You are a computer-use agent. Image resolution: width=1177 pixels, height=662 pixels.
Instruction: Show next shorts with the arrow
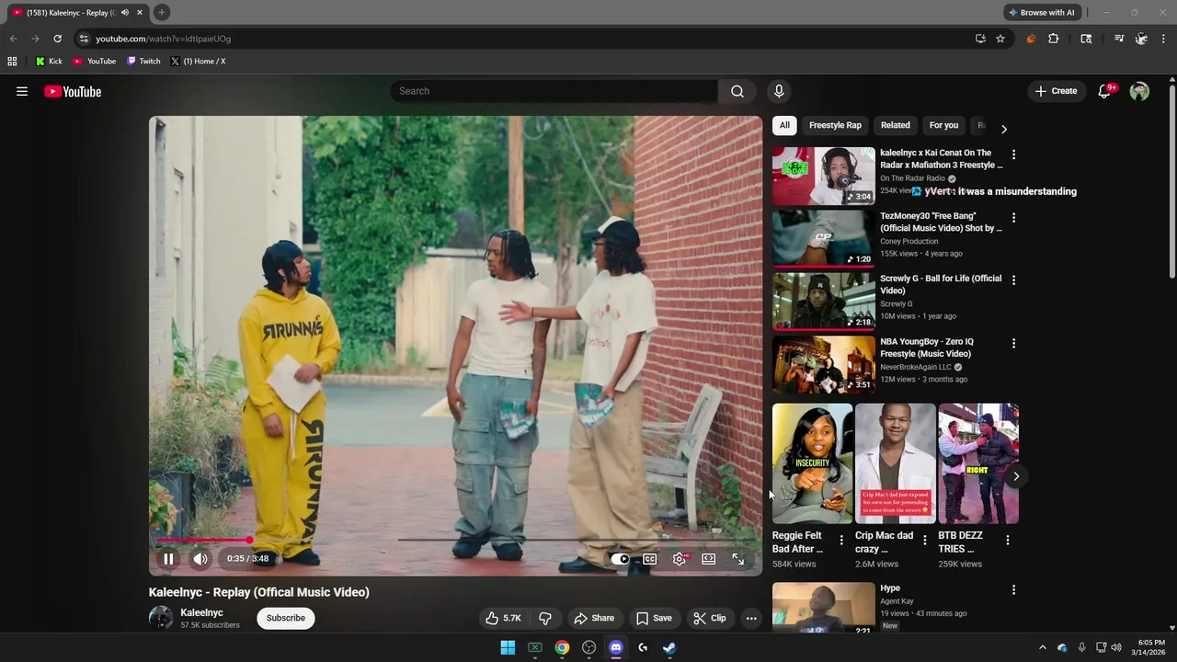point(1016,475)
